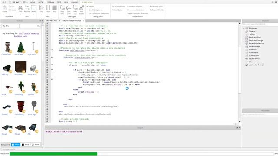This screenshot has width=278, height=156.
Task: Switch to the HOME ribbon tab
Action: click(33, 2)
